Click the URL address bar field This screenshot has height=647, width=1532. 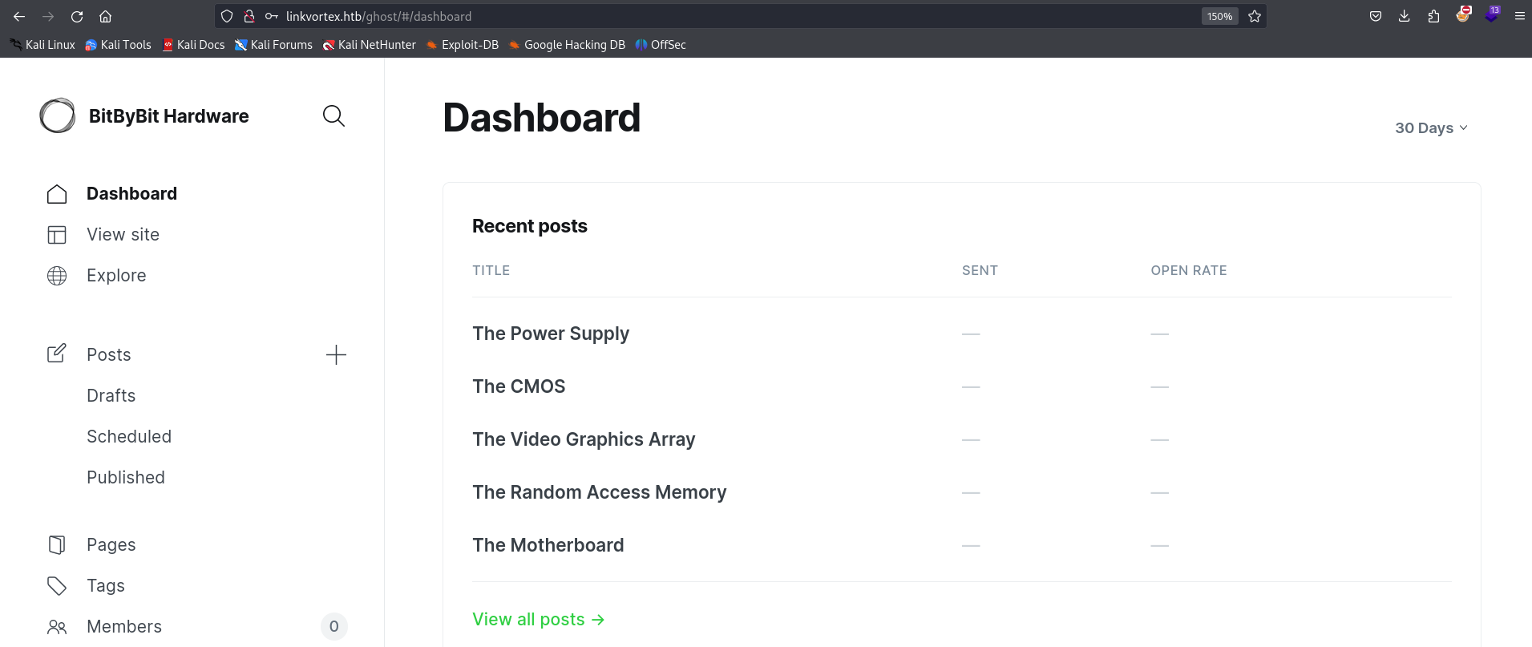tap(722, 16)
